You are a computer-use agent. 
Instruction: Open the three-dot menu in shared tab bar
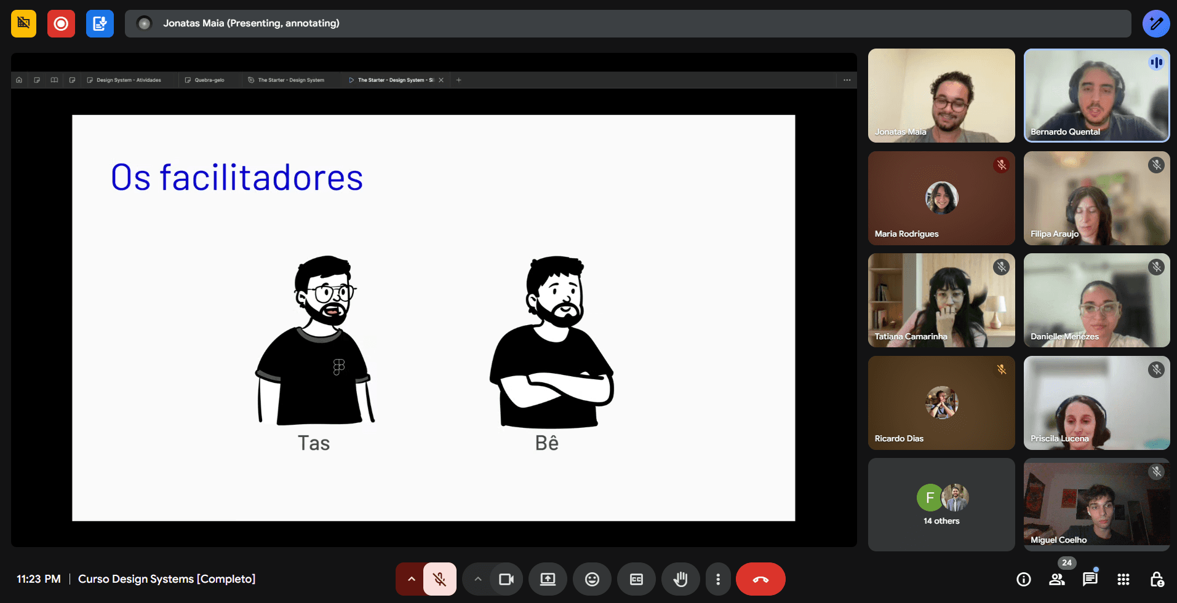tap(847, 80)
